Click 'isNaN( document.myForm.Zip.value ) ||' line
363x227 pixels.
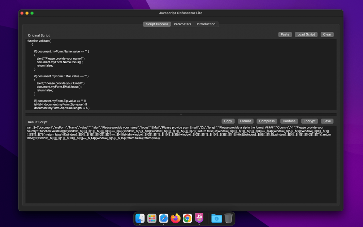click(x=60, y=104)
